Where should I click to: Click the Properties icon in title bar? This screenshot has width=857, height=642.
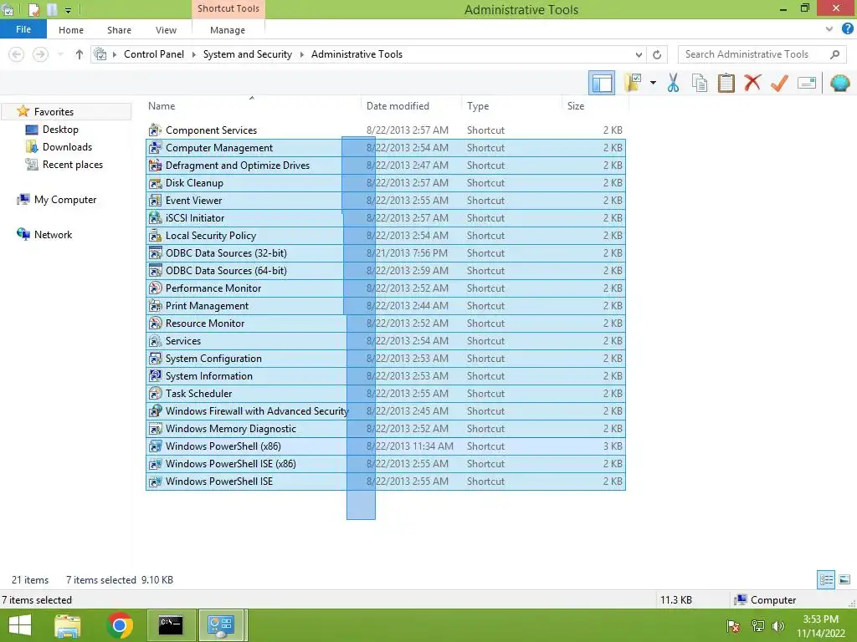pos(33,9)
